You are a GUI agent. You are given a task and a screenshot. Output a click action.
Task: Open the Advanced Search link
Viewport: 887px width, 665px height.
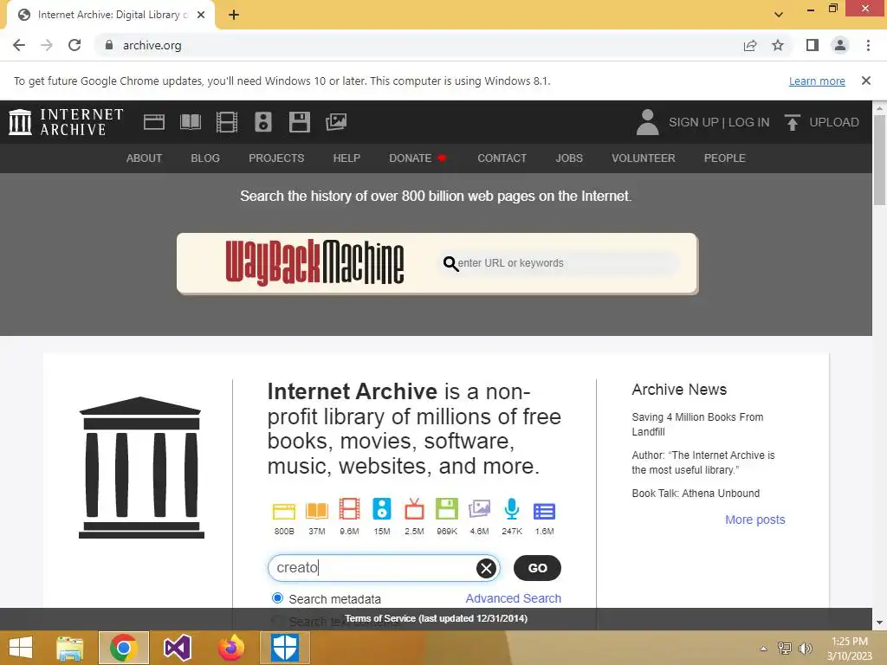pos(513,598)
